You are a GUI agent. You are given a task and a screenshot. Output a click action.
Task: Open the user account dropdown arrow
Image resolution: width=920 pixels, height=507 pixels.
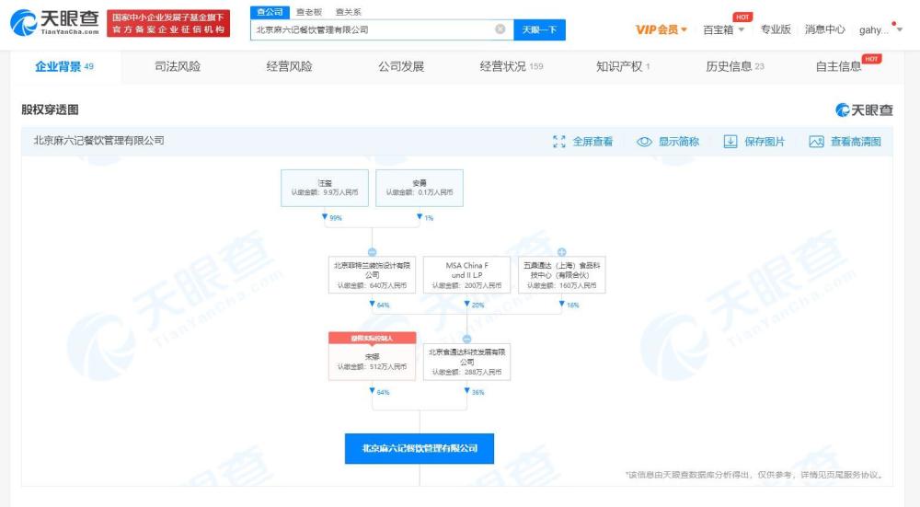pos(900,29)
